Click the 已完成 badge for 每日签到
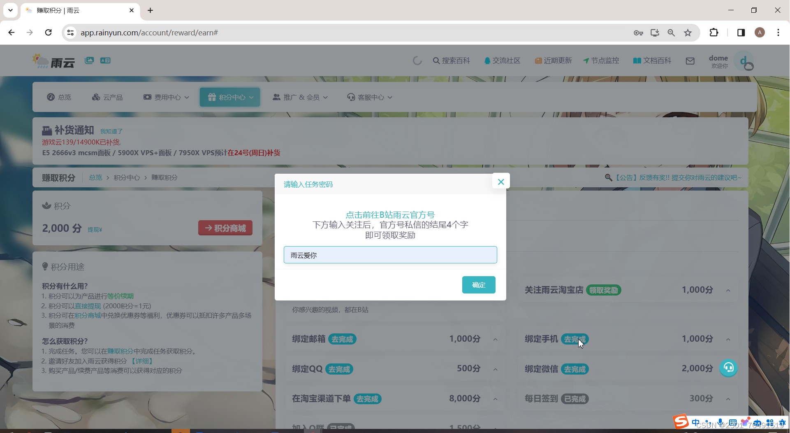The image size is (790, 433). (x=575, y=399)
